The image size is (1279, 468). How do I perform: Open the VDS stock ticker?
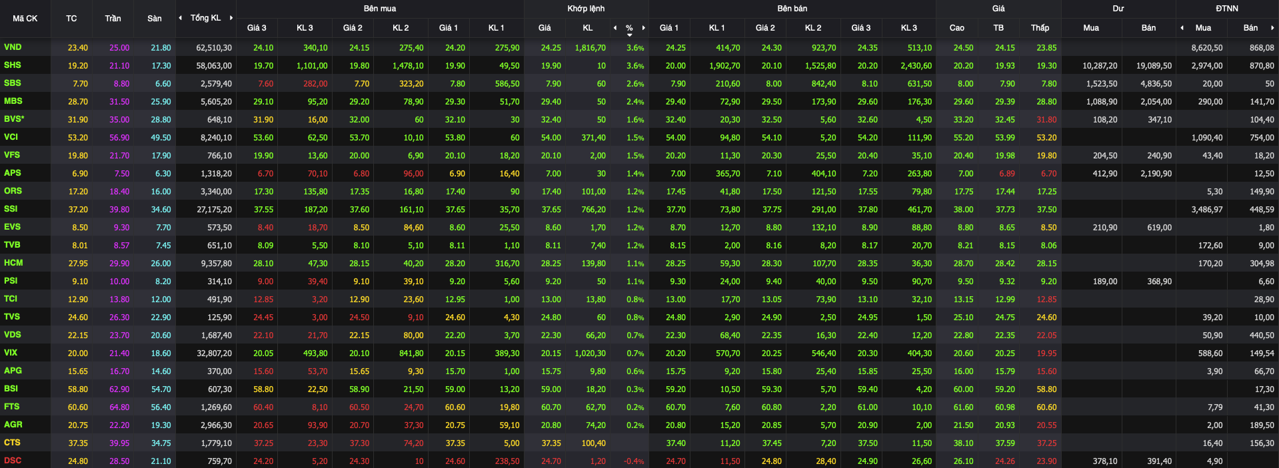pyautogui.click(x=12, y=335)
